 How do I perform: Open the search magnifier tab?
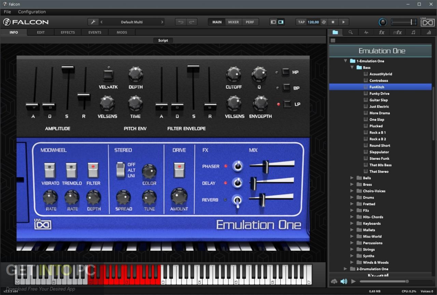[x=351, y=32]
